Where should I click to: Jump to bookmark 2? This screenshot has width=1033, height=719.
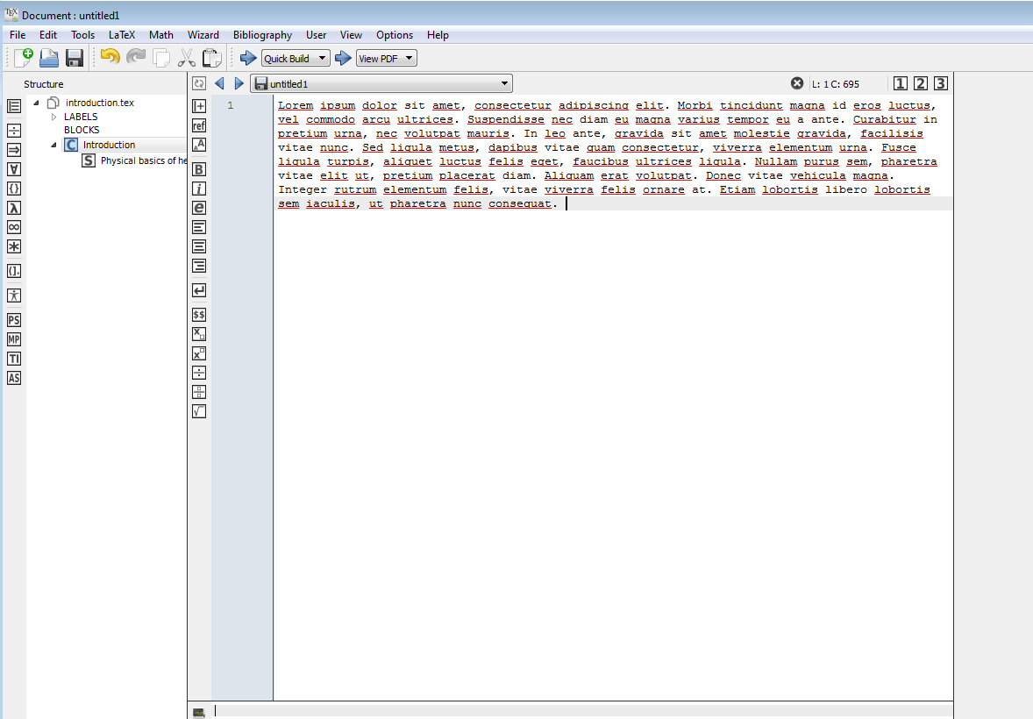coord(921,83)
